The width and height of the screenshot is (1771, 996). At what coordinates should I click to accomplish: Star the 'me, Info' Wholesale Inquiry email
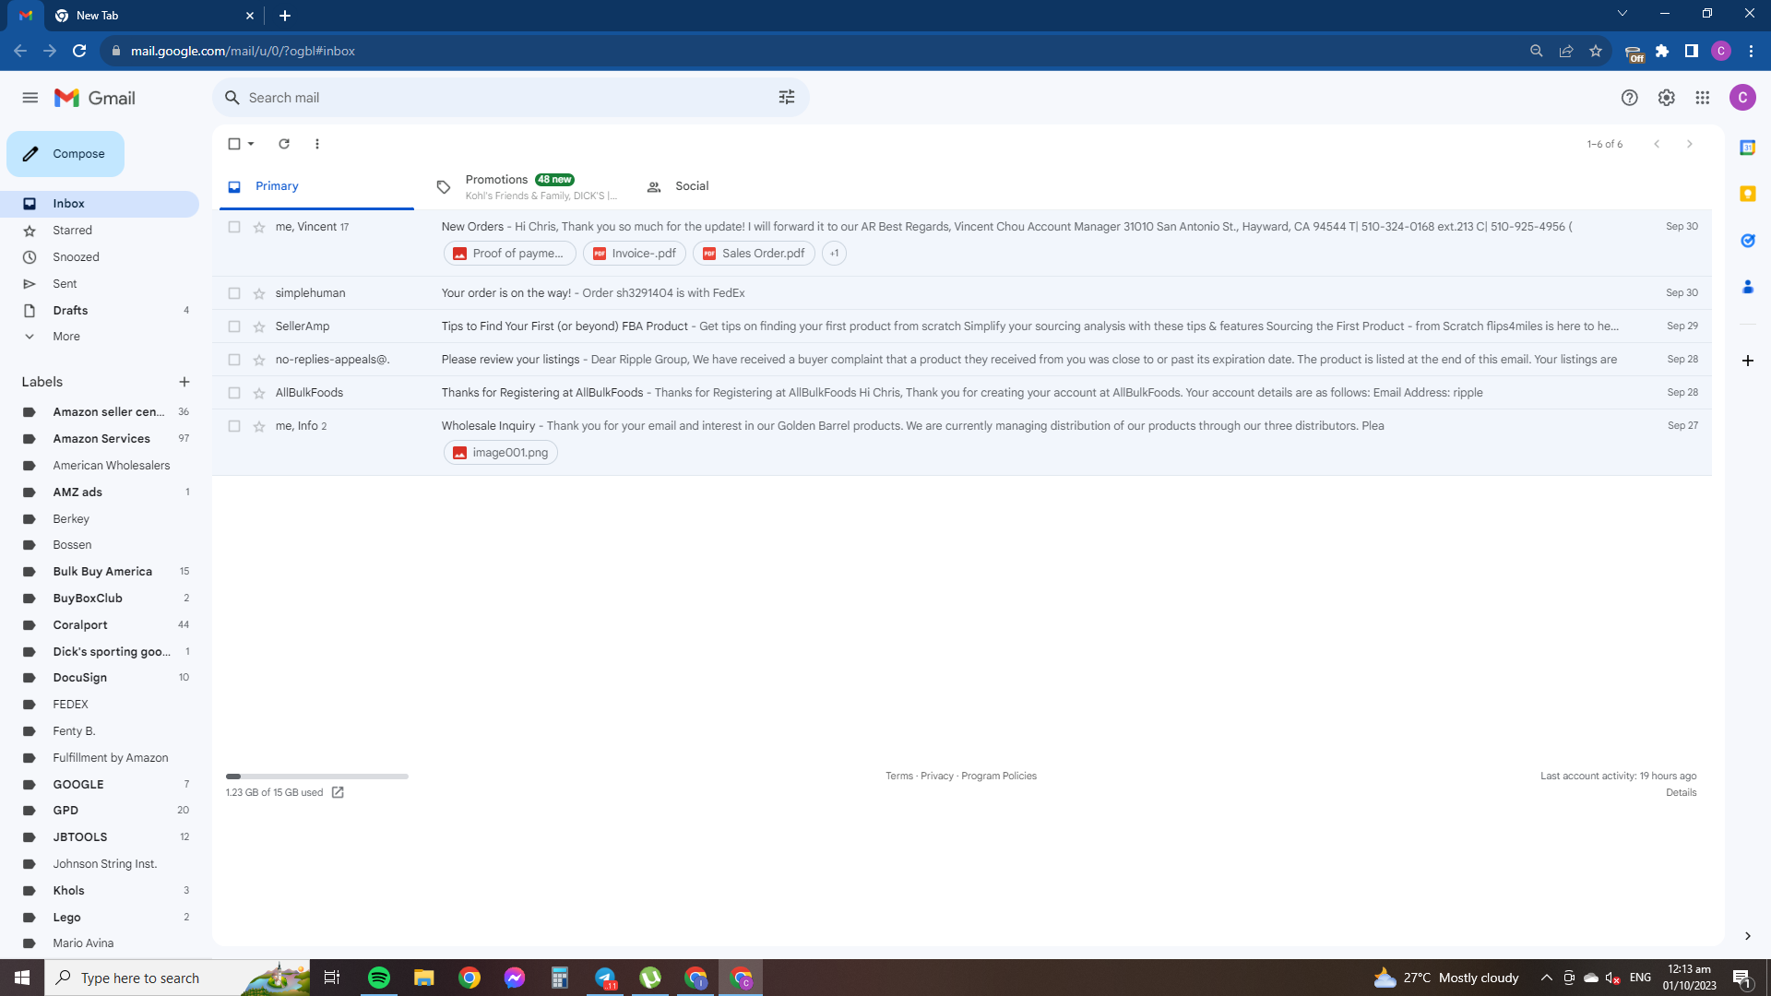(259, 426)
